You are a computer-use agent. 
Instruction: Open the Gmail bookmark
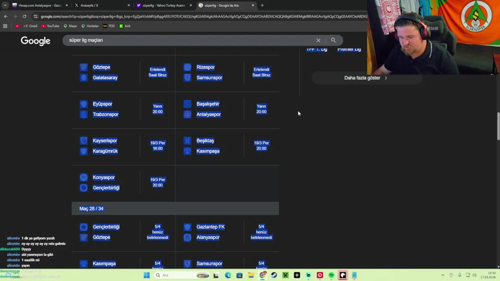(x=30, y=26)
